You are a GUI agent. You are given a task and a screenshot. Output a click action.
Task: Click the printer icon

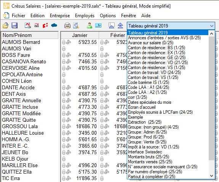pos(67,26)
